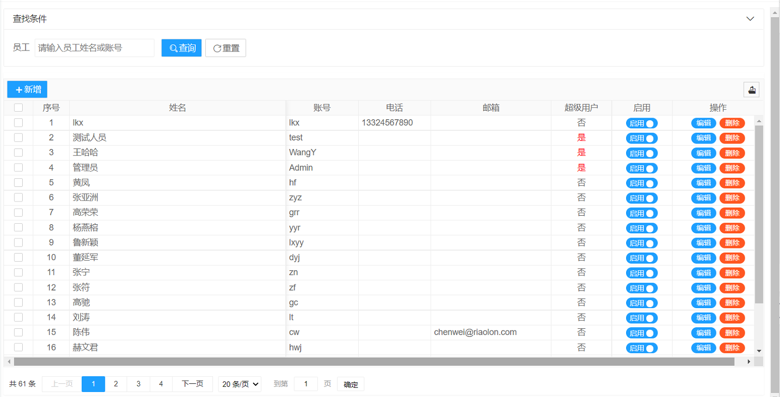This screenshot has height=397, width=780.
Task: Check the row checkbox for 黄凤
Action: (18, 183)
